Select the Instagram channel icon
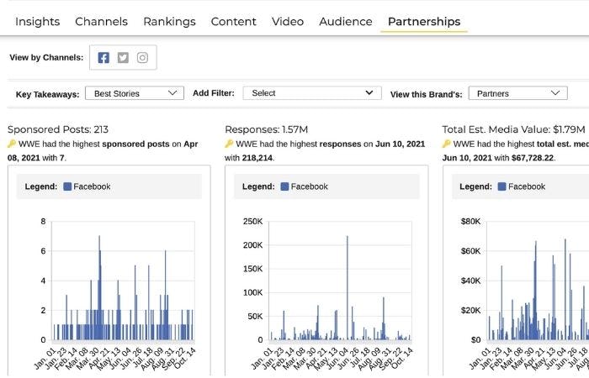This screenshot has height=378, width=589. (142, 58)
